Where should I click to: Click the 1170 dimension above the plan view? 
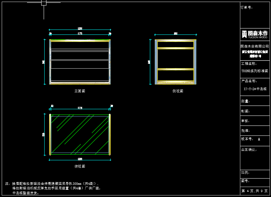tap(80, 108)
